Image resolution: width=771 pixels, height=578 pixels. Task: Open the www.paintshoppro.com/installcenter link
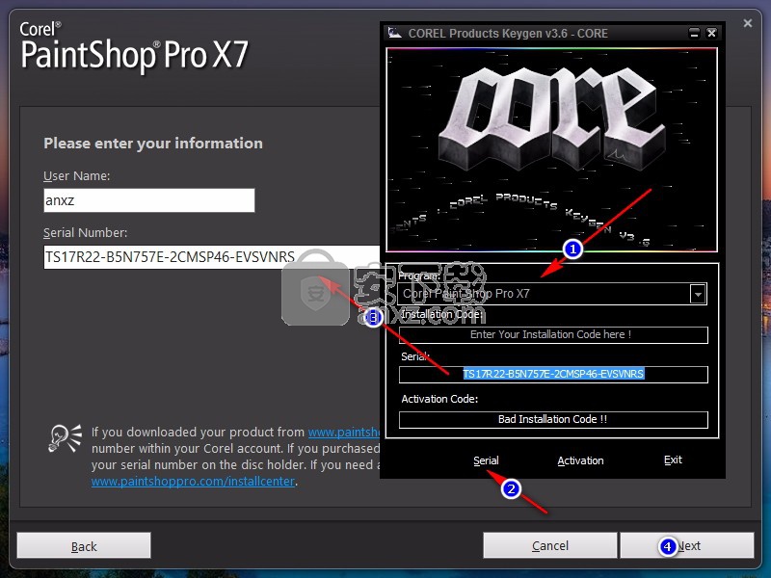193,481
